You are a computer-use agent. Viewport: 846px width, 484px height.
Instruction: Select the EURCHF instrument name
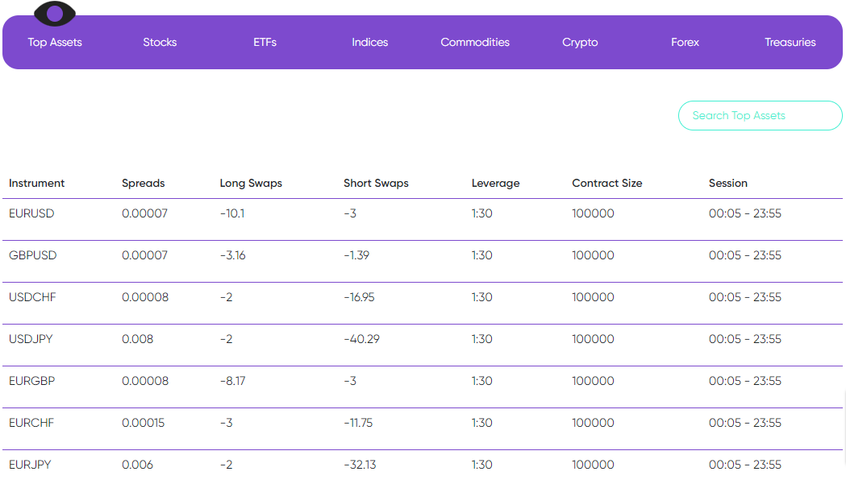(31, 423)
